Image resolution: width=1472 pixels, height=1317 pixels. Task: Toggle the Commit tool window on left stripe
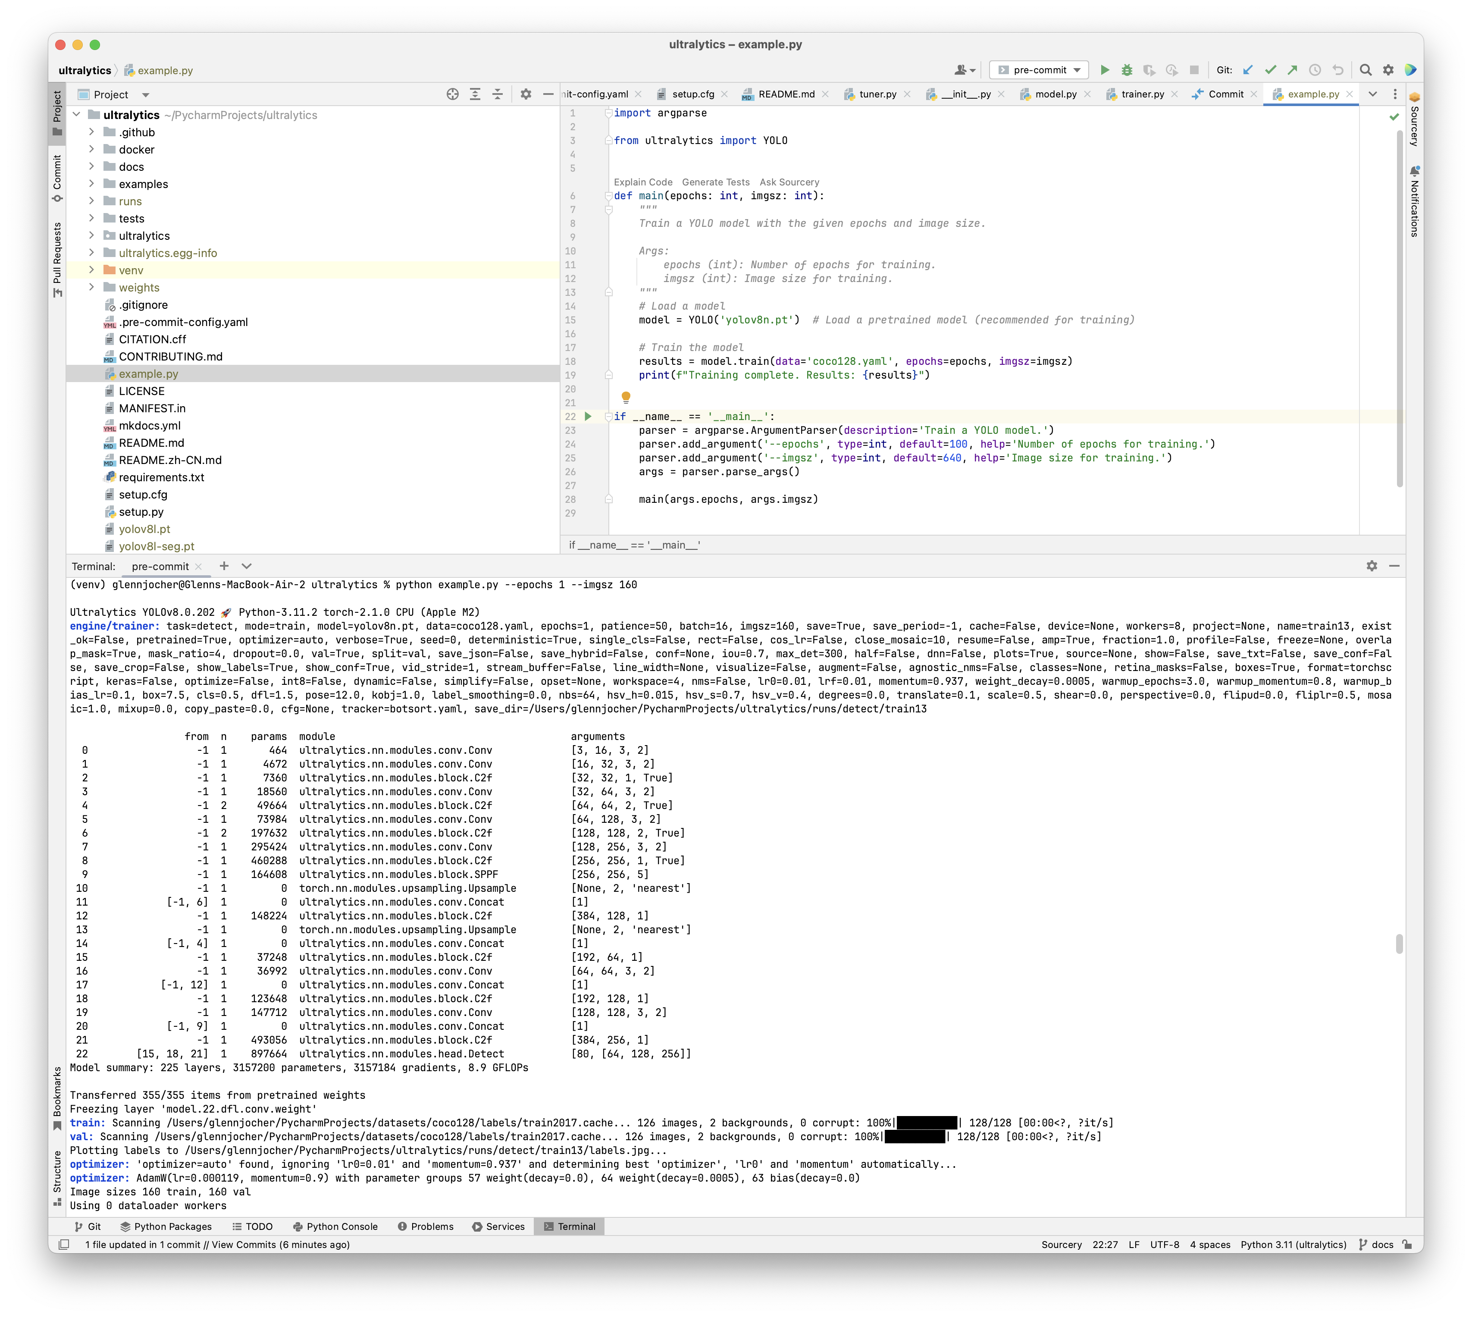point(57,179)
